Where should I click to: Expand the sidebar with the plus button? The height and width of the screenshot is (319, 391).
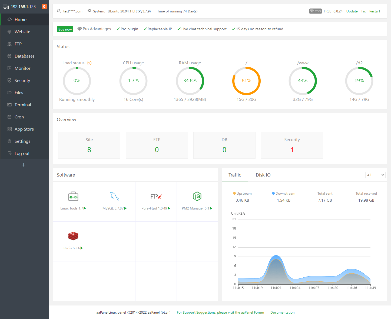[24, 165]
